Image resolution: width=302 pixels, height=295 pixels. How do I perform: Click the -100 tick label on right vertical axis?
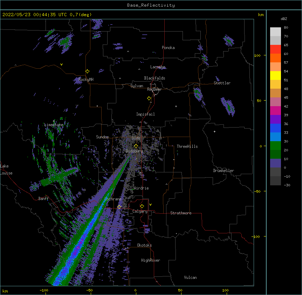[x=256, y=236]
